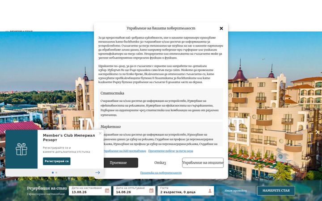The width and height of the screenshot is (322, 201).
Task: Open the guests selector 2 възрастни
Action: click(x=186, y=191)
